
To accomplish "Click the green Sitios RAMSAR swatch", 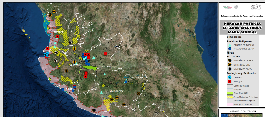I will pyautogui.click(x=230, y=93).
